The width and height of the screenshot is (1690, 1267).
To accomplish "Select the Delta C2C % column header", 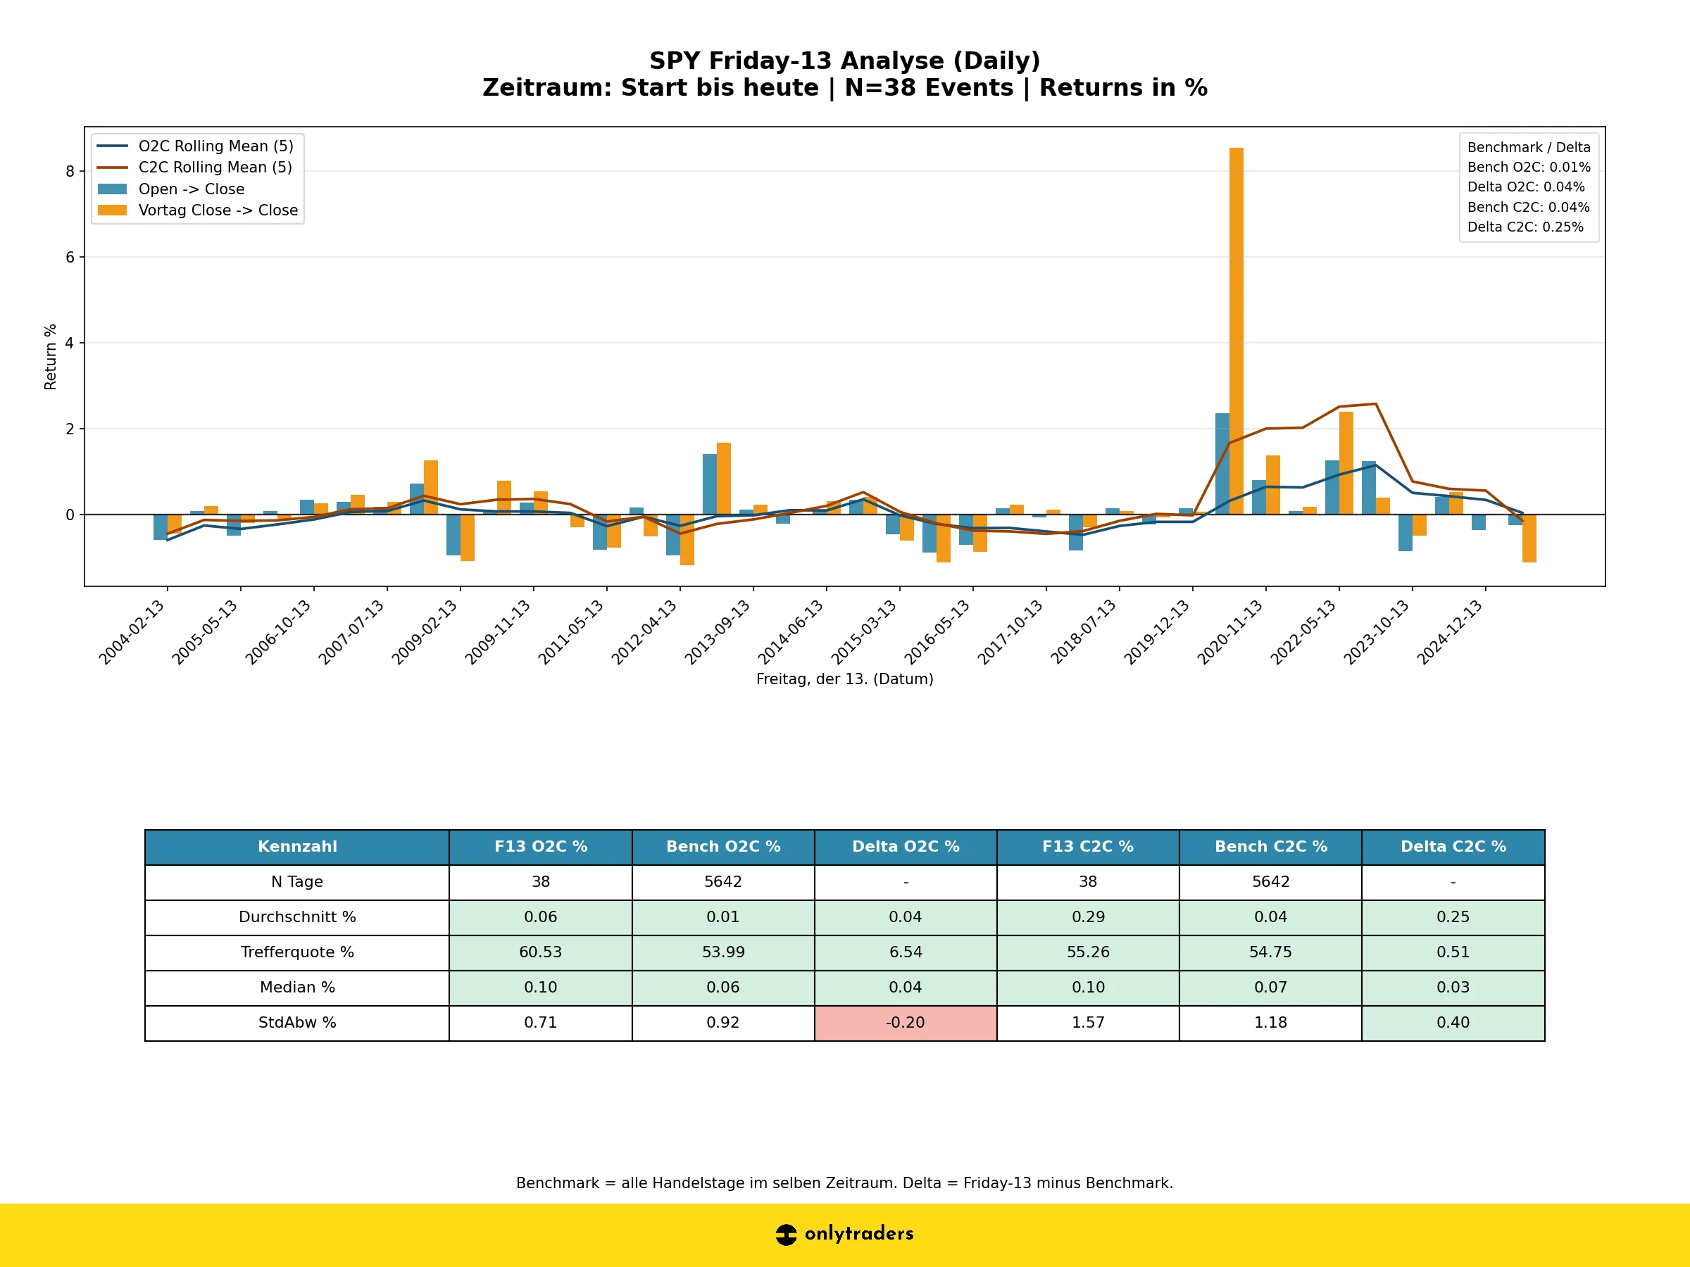I will coord(1453,846).
